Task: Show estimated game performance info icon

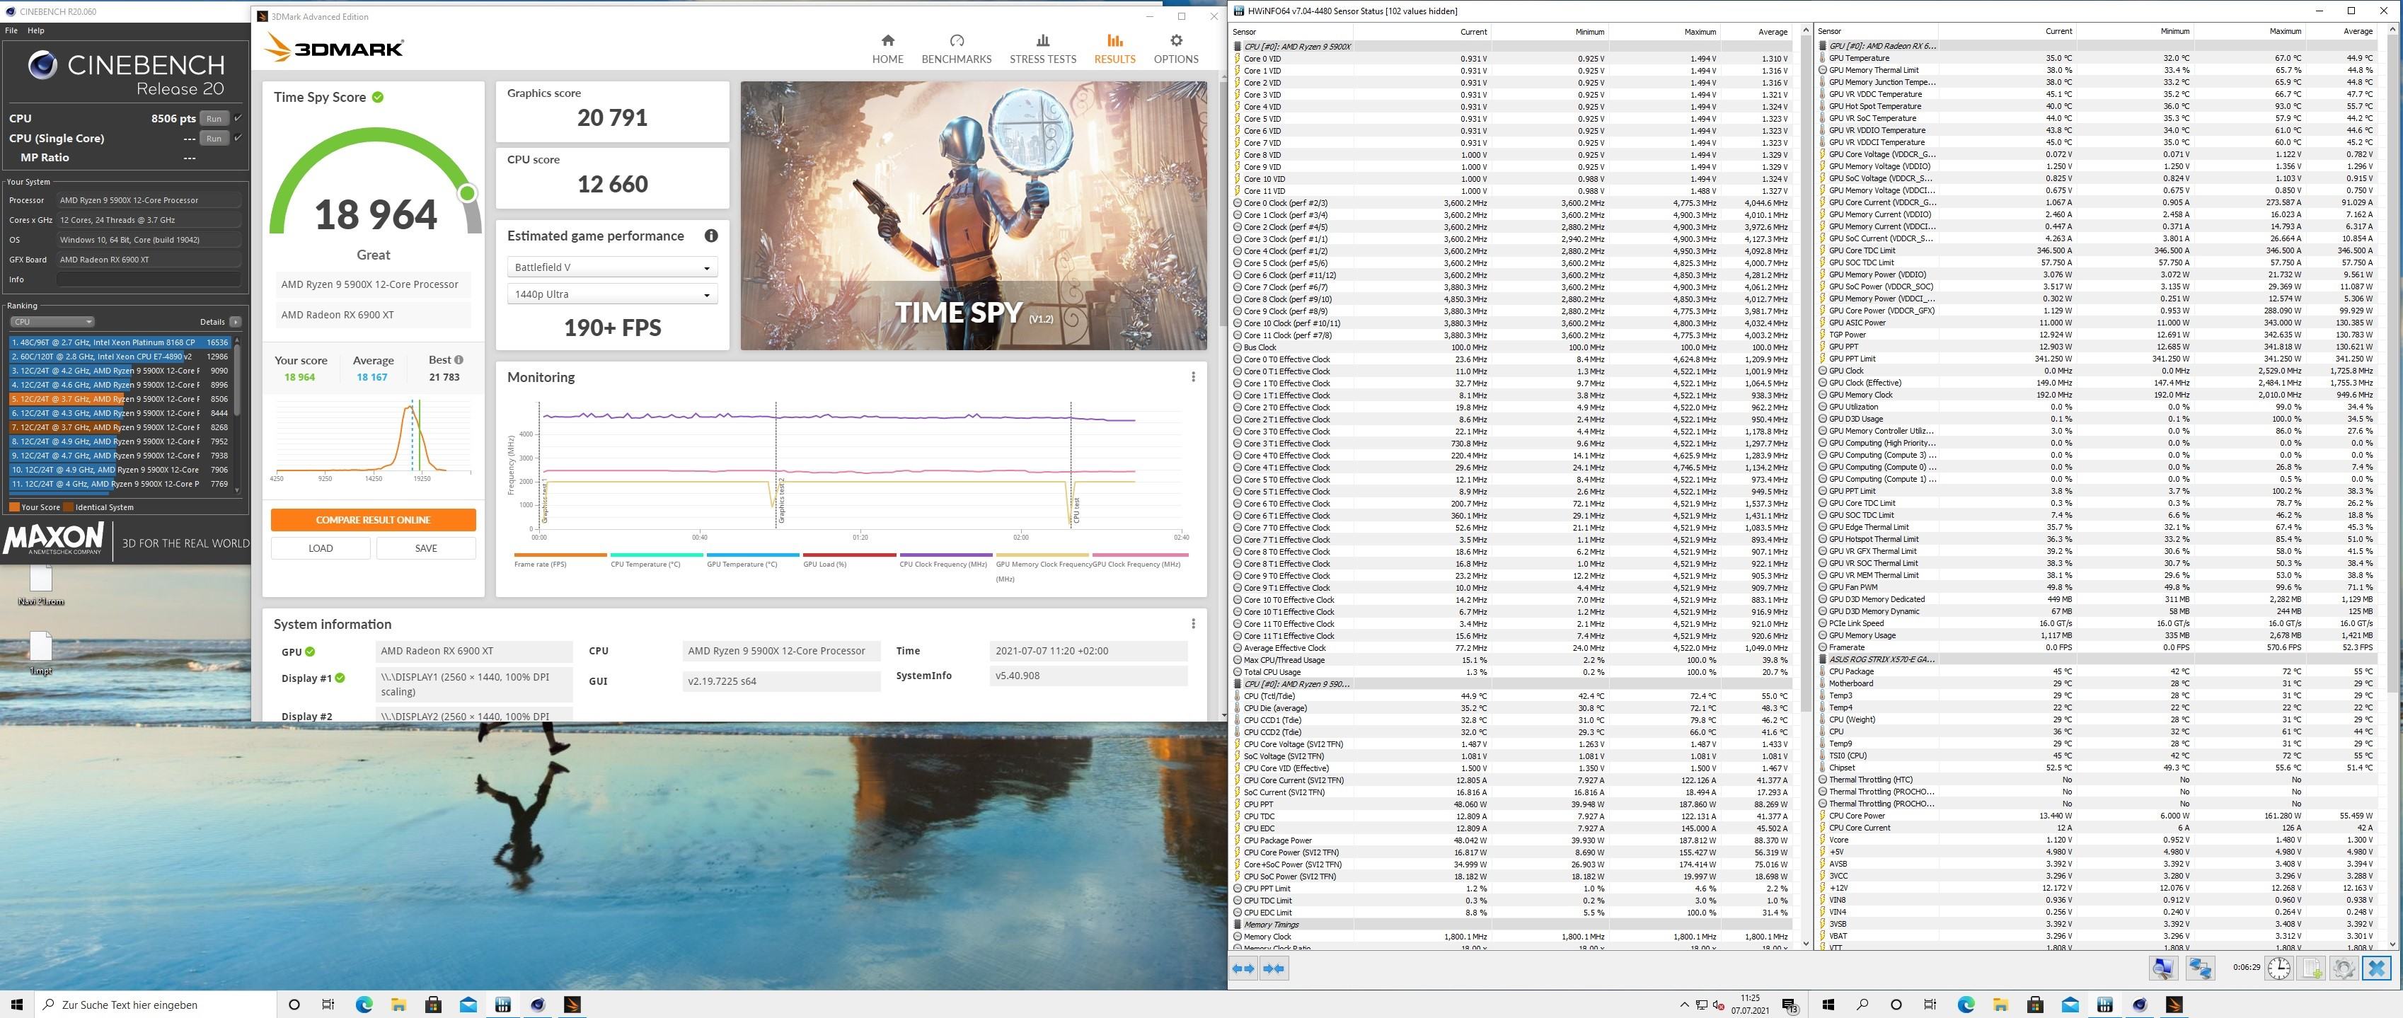Action: [711, 236]
